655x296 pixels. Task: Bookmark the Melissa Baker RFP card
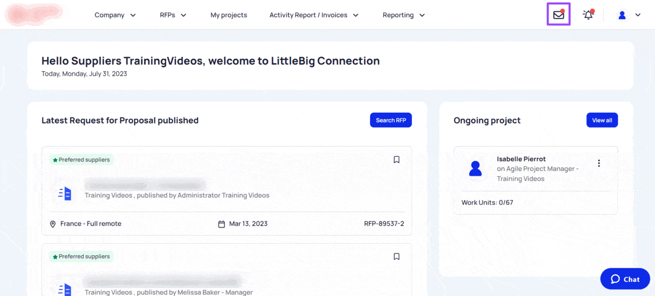coord(397,256)
